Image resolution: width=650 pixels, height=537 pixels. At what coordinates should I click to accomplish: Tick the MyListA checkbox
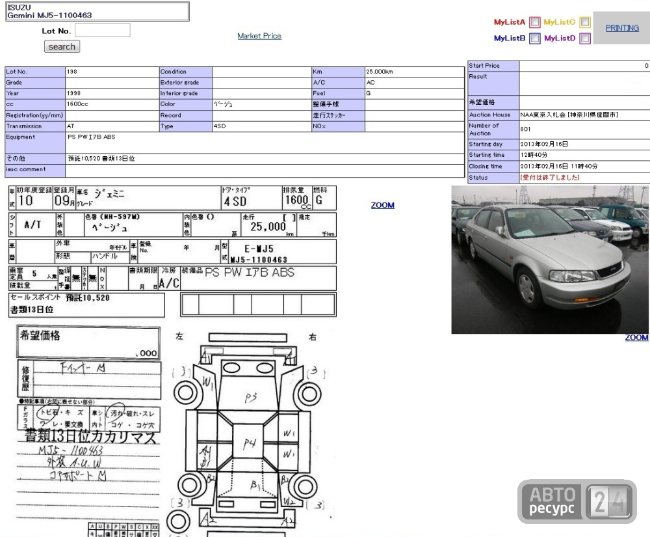(535, 21)
